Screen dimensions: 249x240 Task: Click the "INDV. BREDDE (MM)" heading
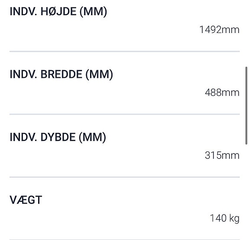61,75
